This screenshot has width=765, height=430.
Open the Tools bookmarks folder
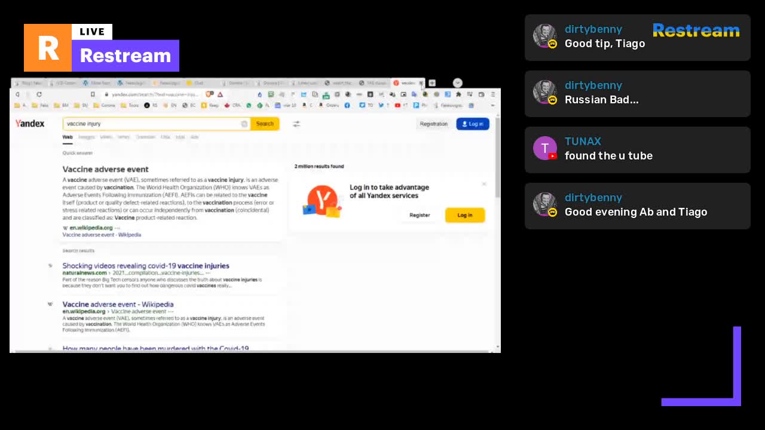[129, 105]
